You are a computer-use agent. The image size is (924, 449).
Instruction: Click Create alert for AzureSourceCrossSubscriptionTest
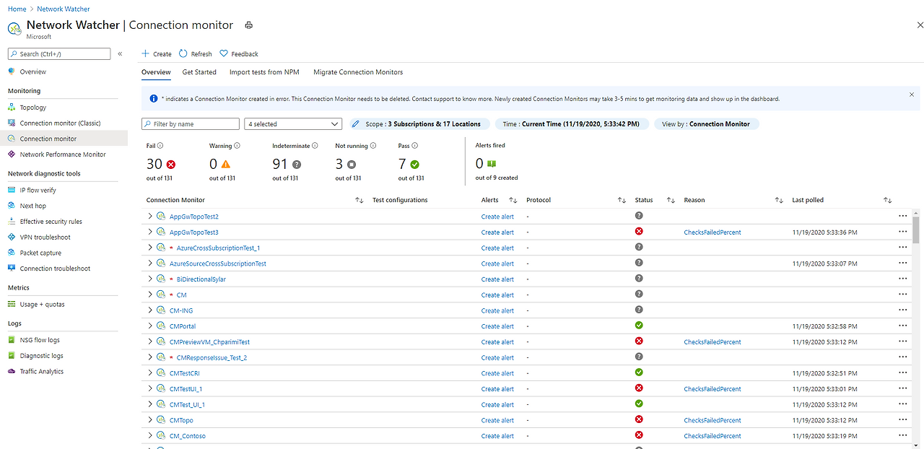coord(497,263)
